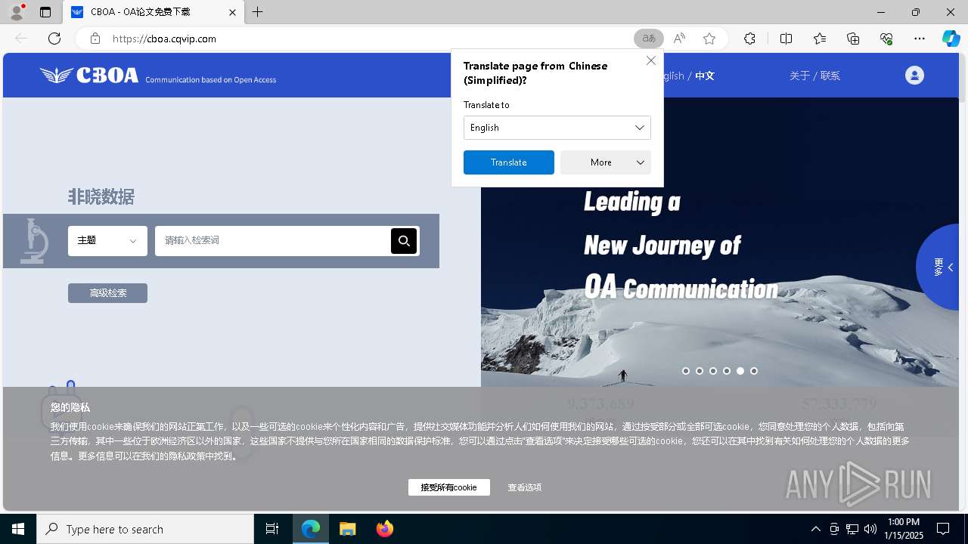
Task: Toggle the translate icon in address bar
Action: 649,39
